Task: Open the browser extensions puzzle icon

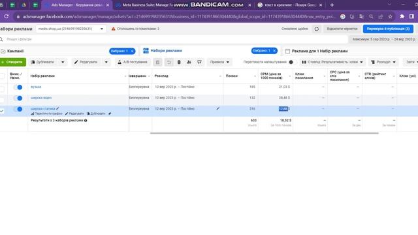Action: tap(402, 16)
